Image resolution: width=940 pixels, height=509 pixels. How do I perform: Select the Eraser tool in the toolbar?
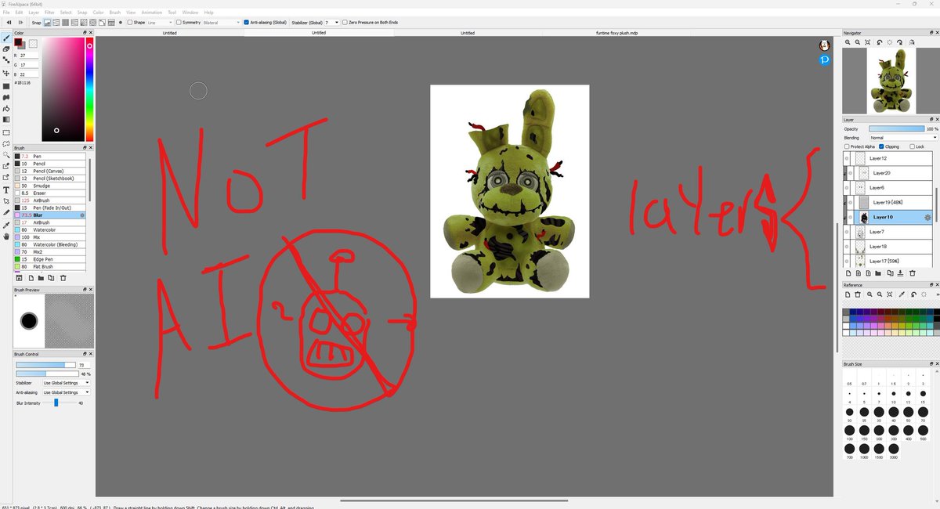[x=5, y=48]
